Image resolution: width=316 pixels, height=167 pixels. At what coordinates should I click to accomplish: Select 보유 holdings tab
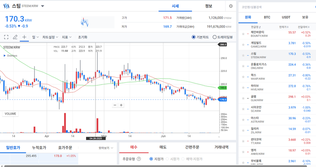[305, 17]
